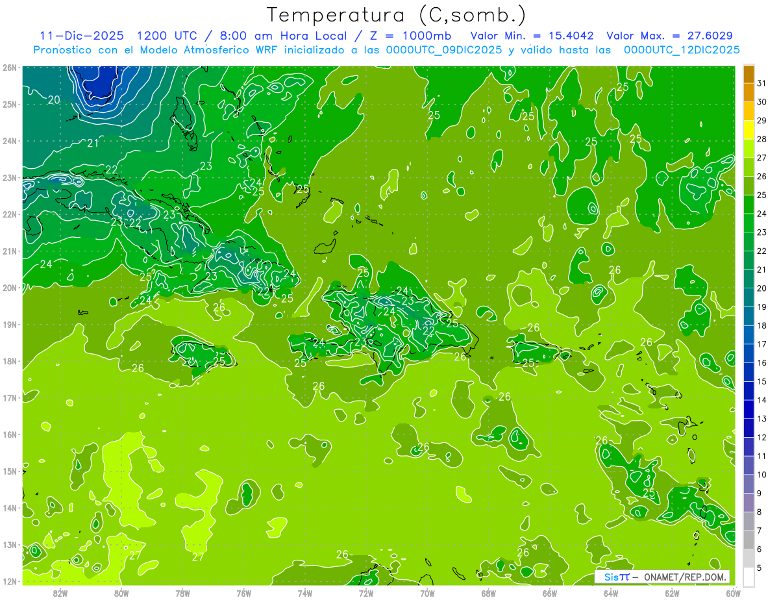
Task: Click the white swatch at the legend bottom
Action: [x=748, y=577]
